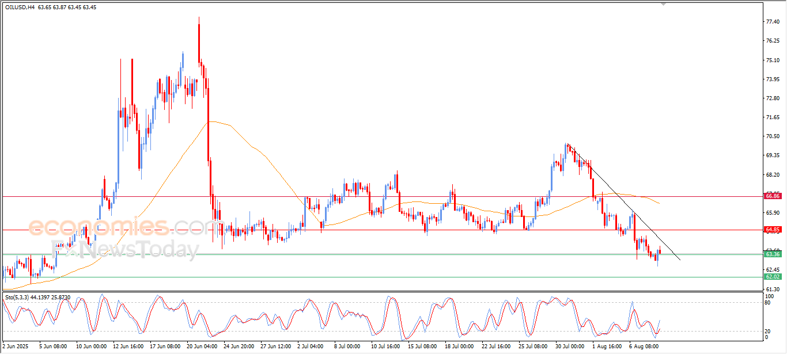The height and width of the screenshot is (354, 787).
Task: Click the 17 Jun 08:00 time label
Action: coord(165,347)
